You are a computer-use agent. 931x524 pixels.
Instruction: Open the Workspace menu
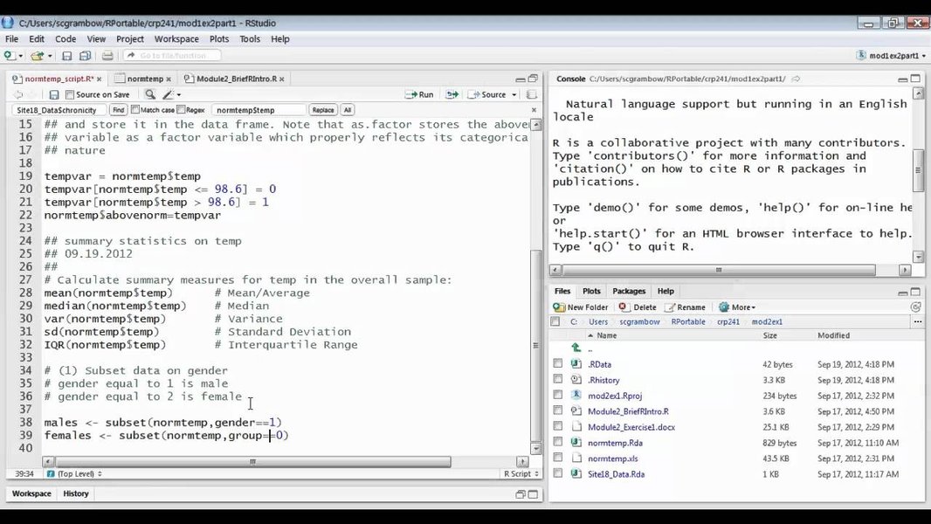176,39
